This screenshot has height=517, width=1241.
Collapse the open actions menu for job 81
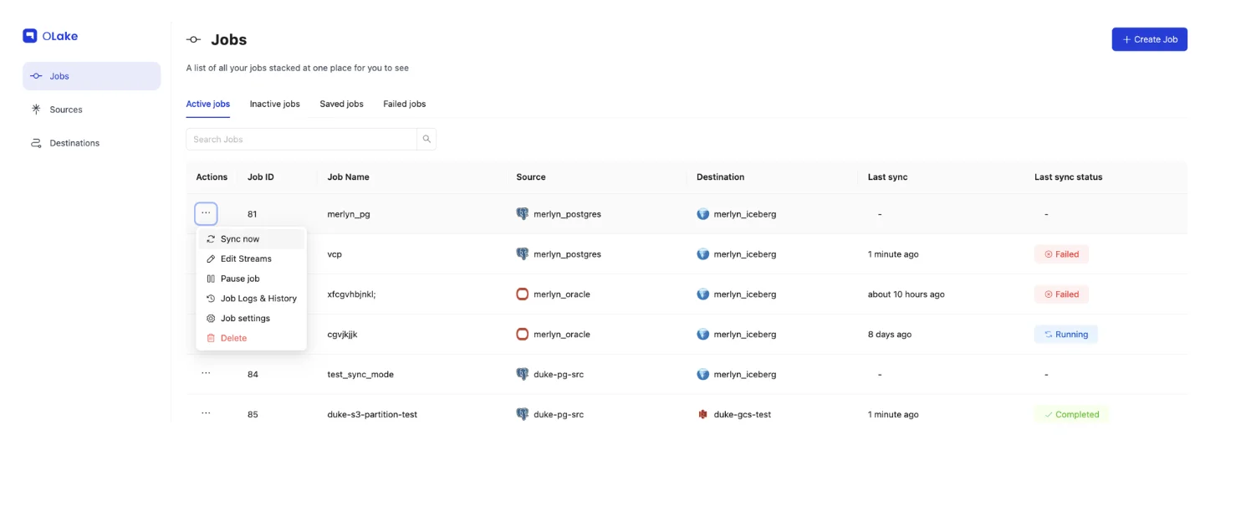[x=206, y=214]
